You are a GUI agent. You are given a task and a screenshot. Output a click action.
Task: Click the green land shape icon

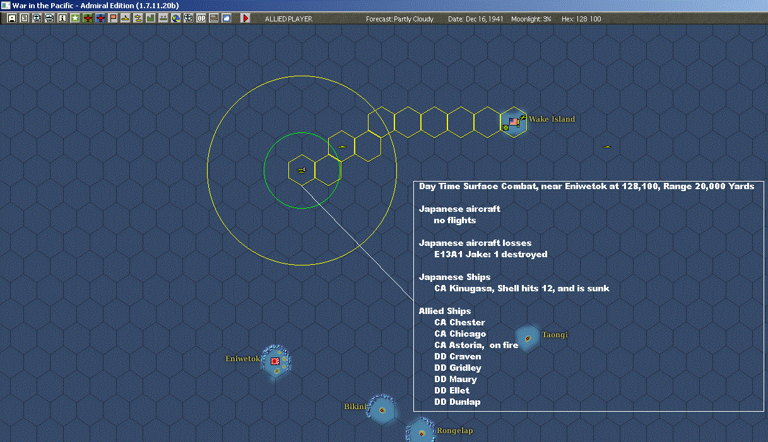[150, 18]
